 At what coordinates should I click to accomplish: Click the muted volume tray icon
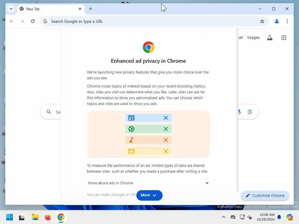[250, 217]
